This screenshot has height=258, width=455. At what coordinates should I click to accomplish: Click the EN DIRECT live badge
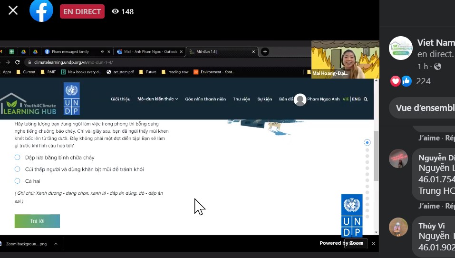click(82, 11)
